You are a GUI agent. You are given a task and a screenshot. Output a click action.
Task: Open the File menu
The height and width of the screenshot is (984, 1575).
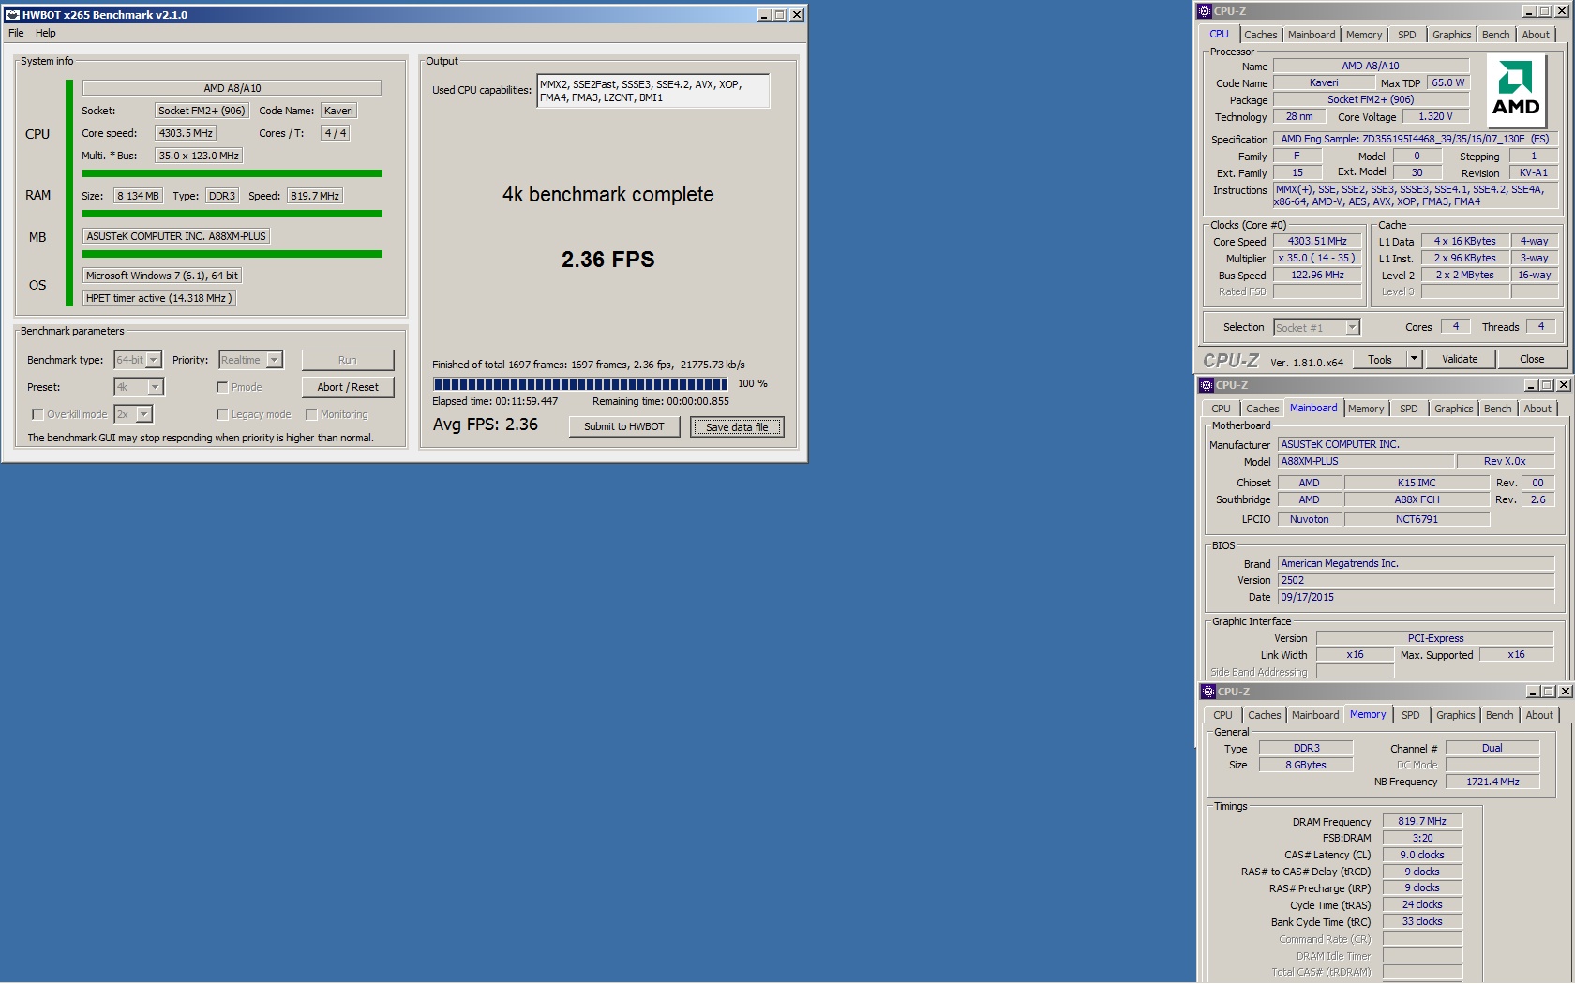pyautogui.click(x=16, y=33)
